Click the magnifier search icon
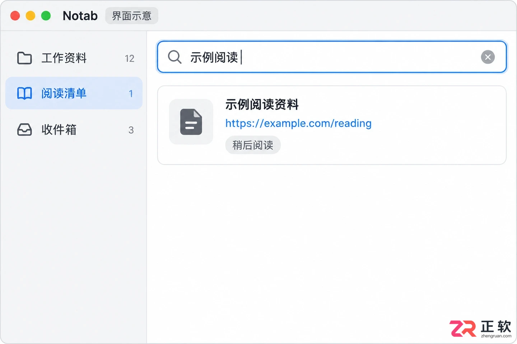This screenshot has width=517, height=344. click(x=175, y=57)
